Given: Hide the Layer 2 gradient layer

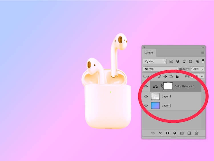Looking at the screenshot, I should click(146, 106).
